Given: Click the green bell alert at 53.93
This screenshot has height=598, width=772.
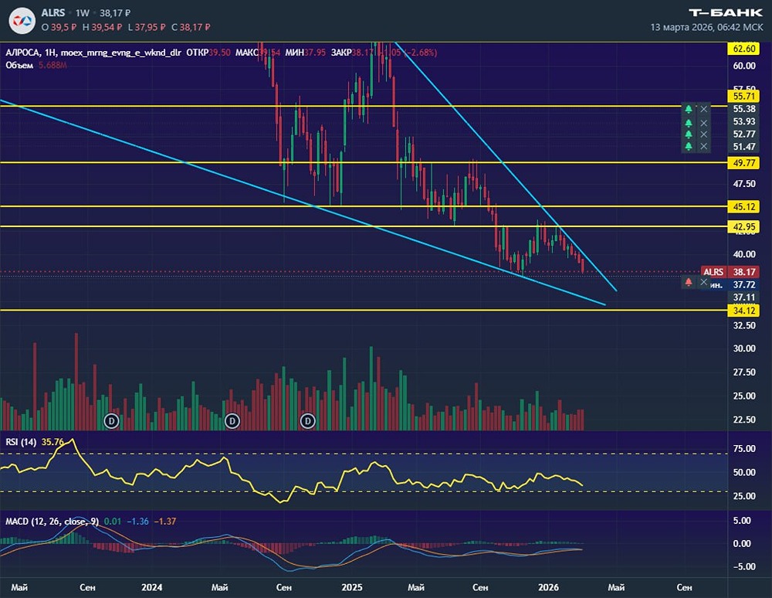Looking at the screenshot, I should click(689, 123).
